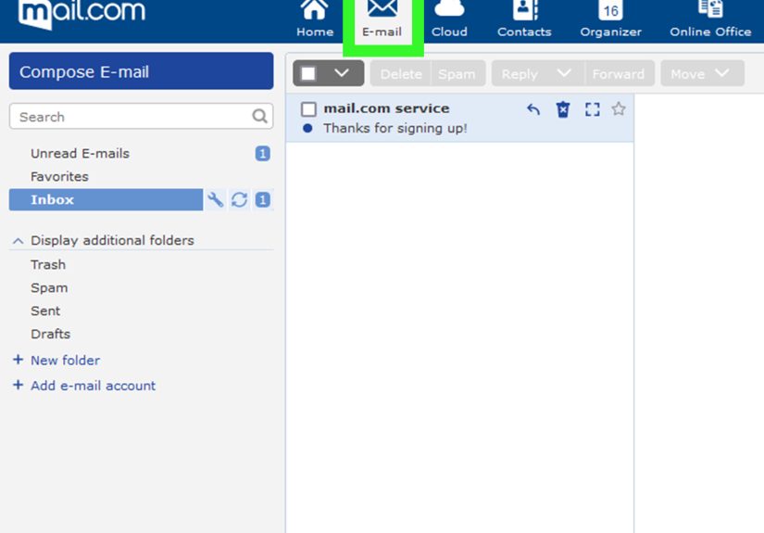This screenshot has width=764, height=533.
Task: Open the Organizer calendar
Action: 610,19
